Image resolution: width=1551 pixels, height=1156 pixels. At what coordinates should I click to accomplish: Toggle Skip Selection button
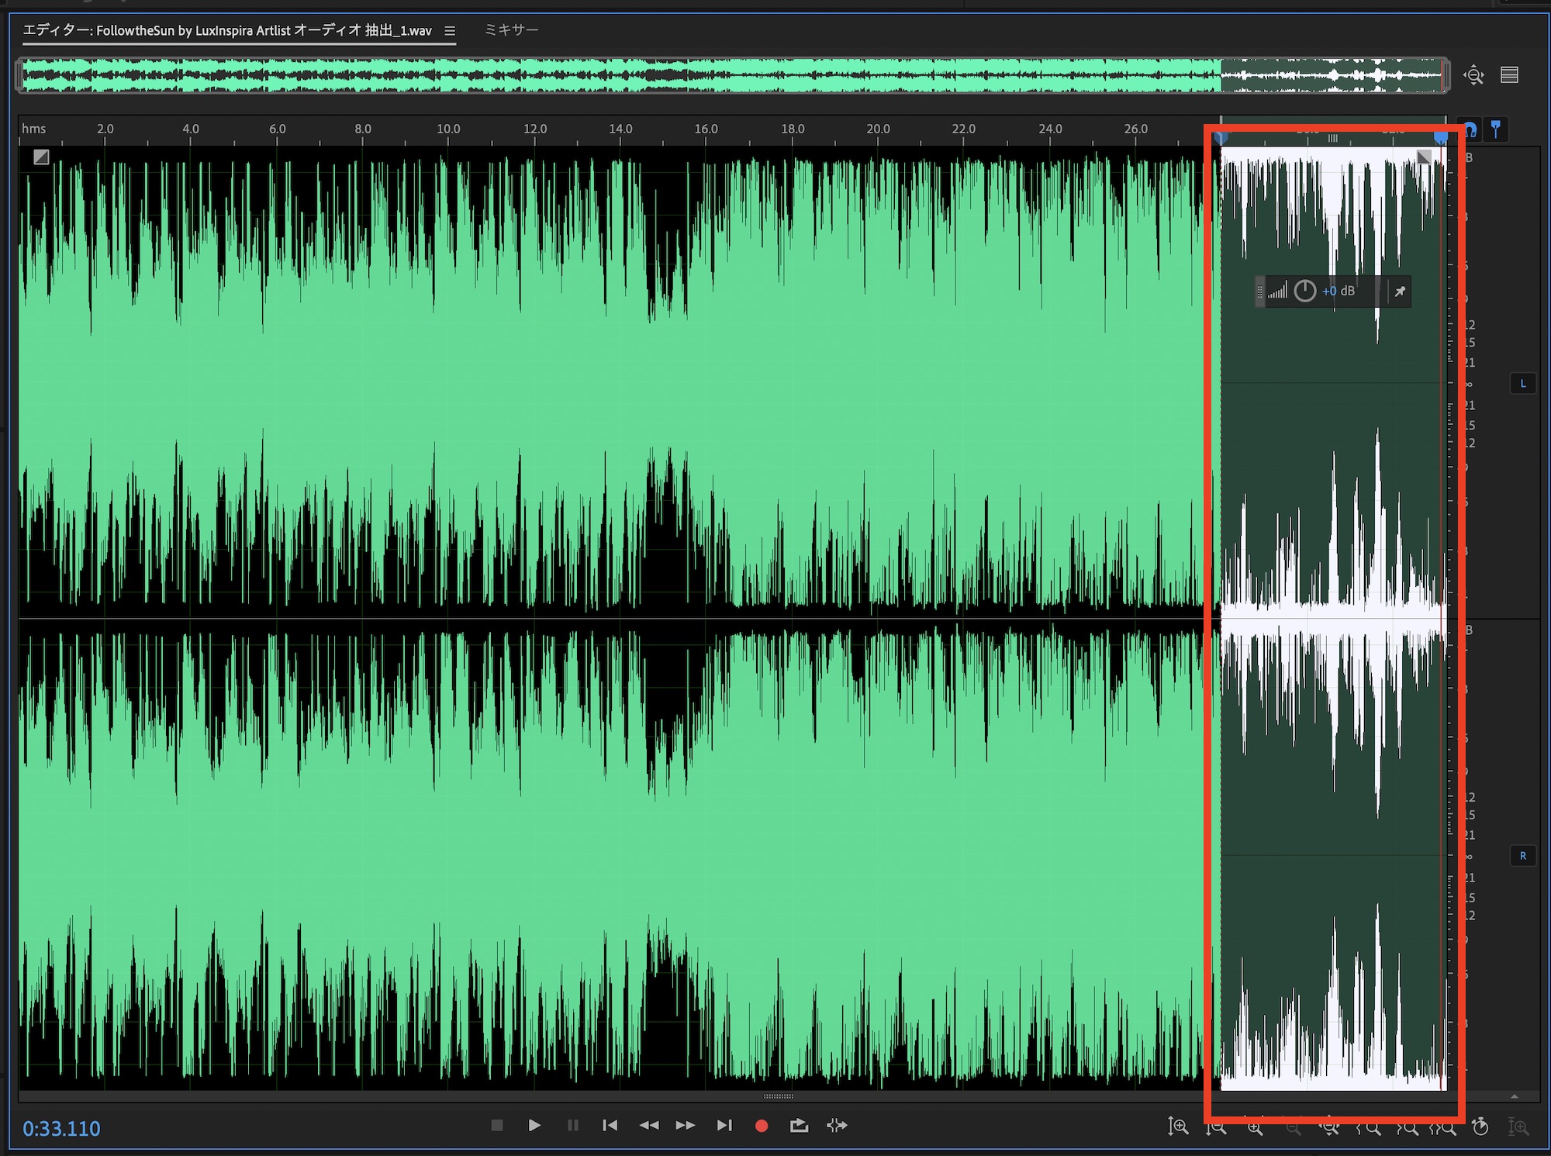[x=837, y=1126]
